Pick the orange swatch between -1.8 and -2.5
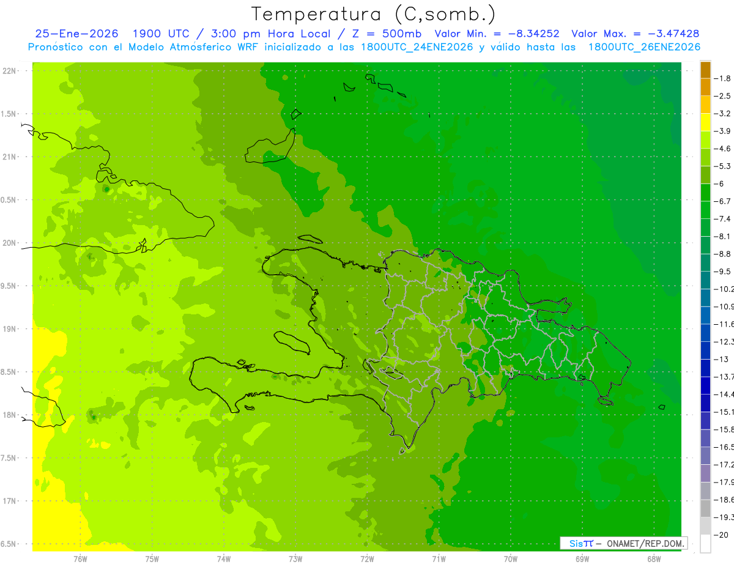 click(705, 87)
